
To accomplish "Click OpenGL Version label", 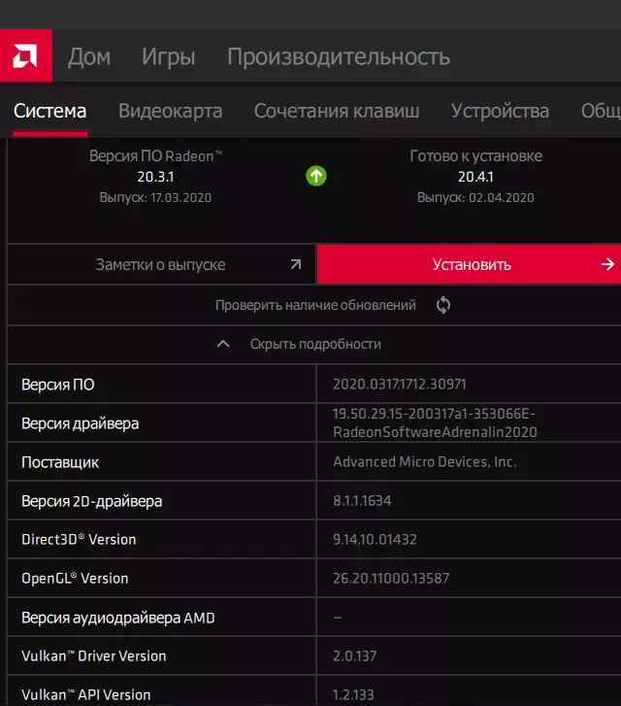I will click(x=75, y=578).
